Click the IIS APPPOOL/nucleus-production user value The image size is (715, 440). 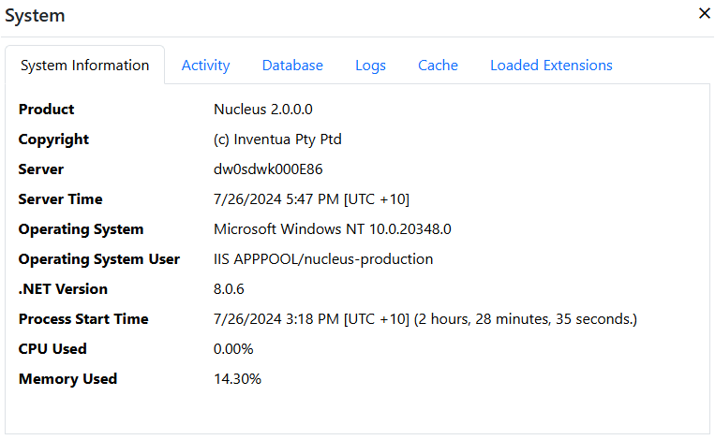point(323,259)
